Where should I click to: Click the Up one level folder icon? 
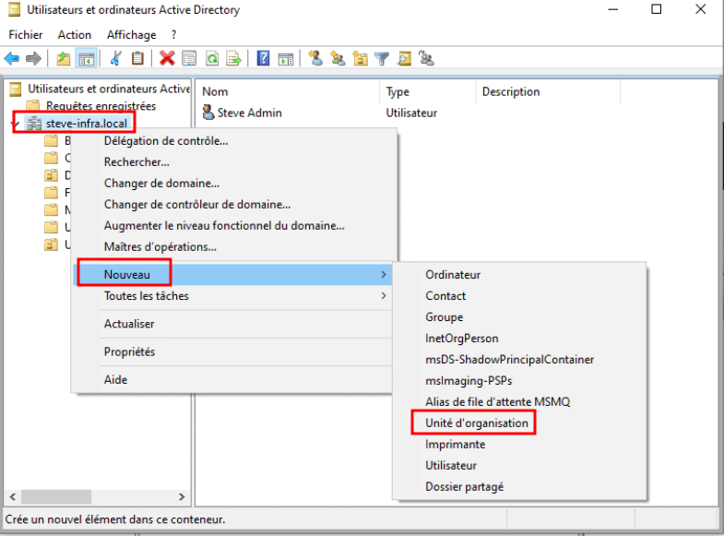pyautogui.click(x=63, y=58)
